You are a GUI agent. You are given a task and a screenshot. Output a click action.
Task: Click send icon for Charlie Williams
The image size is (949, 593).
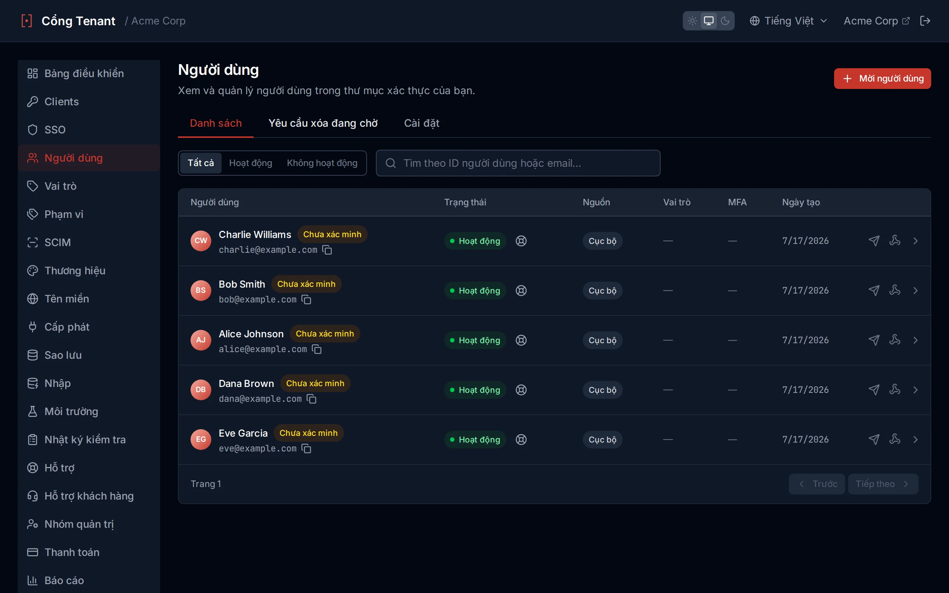pyautogui.click(x=874, y=241)
